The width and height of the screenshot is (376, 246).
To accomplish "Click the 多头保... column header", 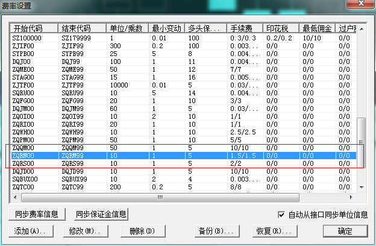I will coord(205,28).
